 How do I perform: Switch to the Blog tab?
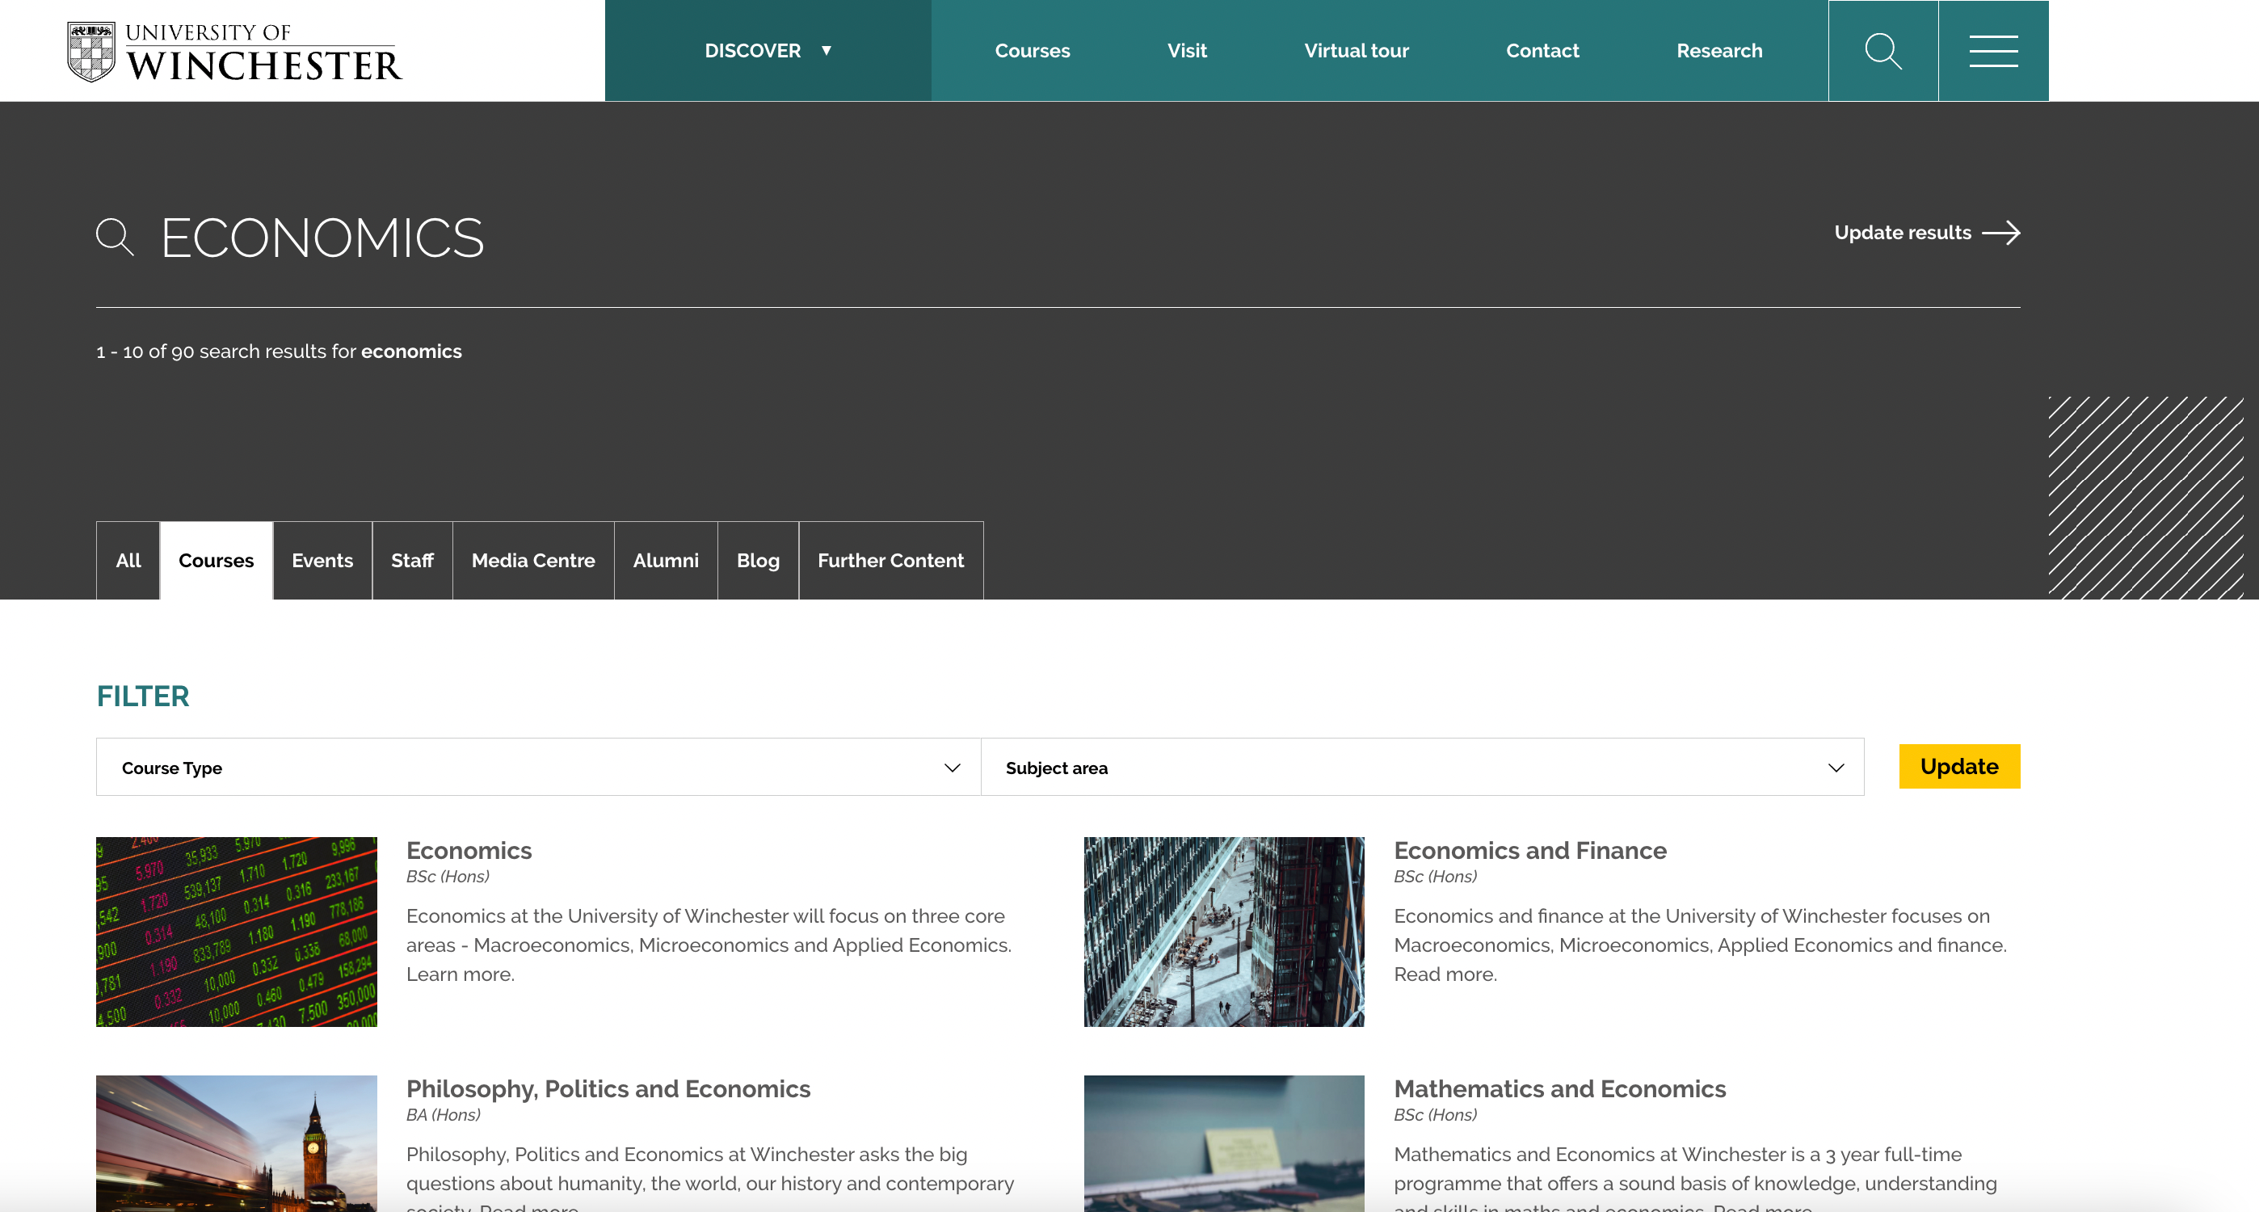tap(758, 561)
